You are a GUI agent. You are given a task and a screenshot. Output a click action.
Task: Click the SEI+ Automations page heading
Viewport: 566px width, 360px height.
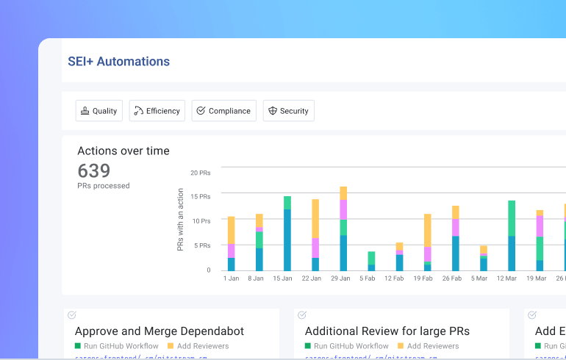tap(119, 61)
